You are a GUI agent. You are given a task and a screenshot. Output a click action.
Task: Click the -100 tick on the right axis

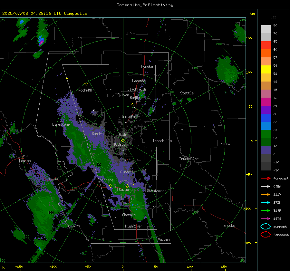[x=247, y=208]
